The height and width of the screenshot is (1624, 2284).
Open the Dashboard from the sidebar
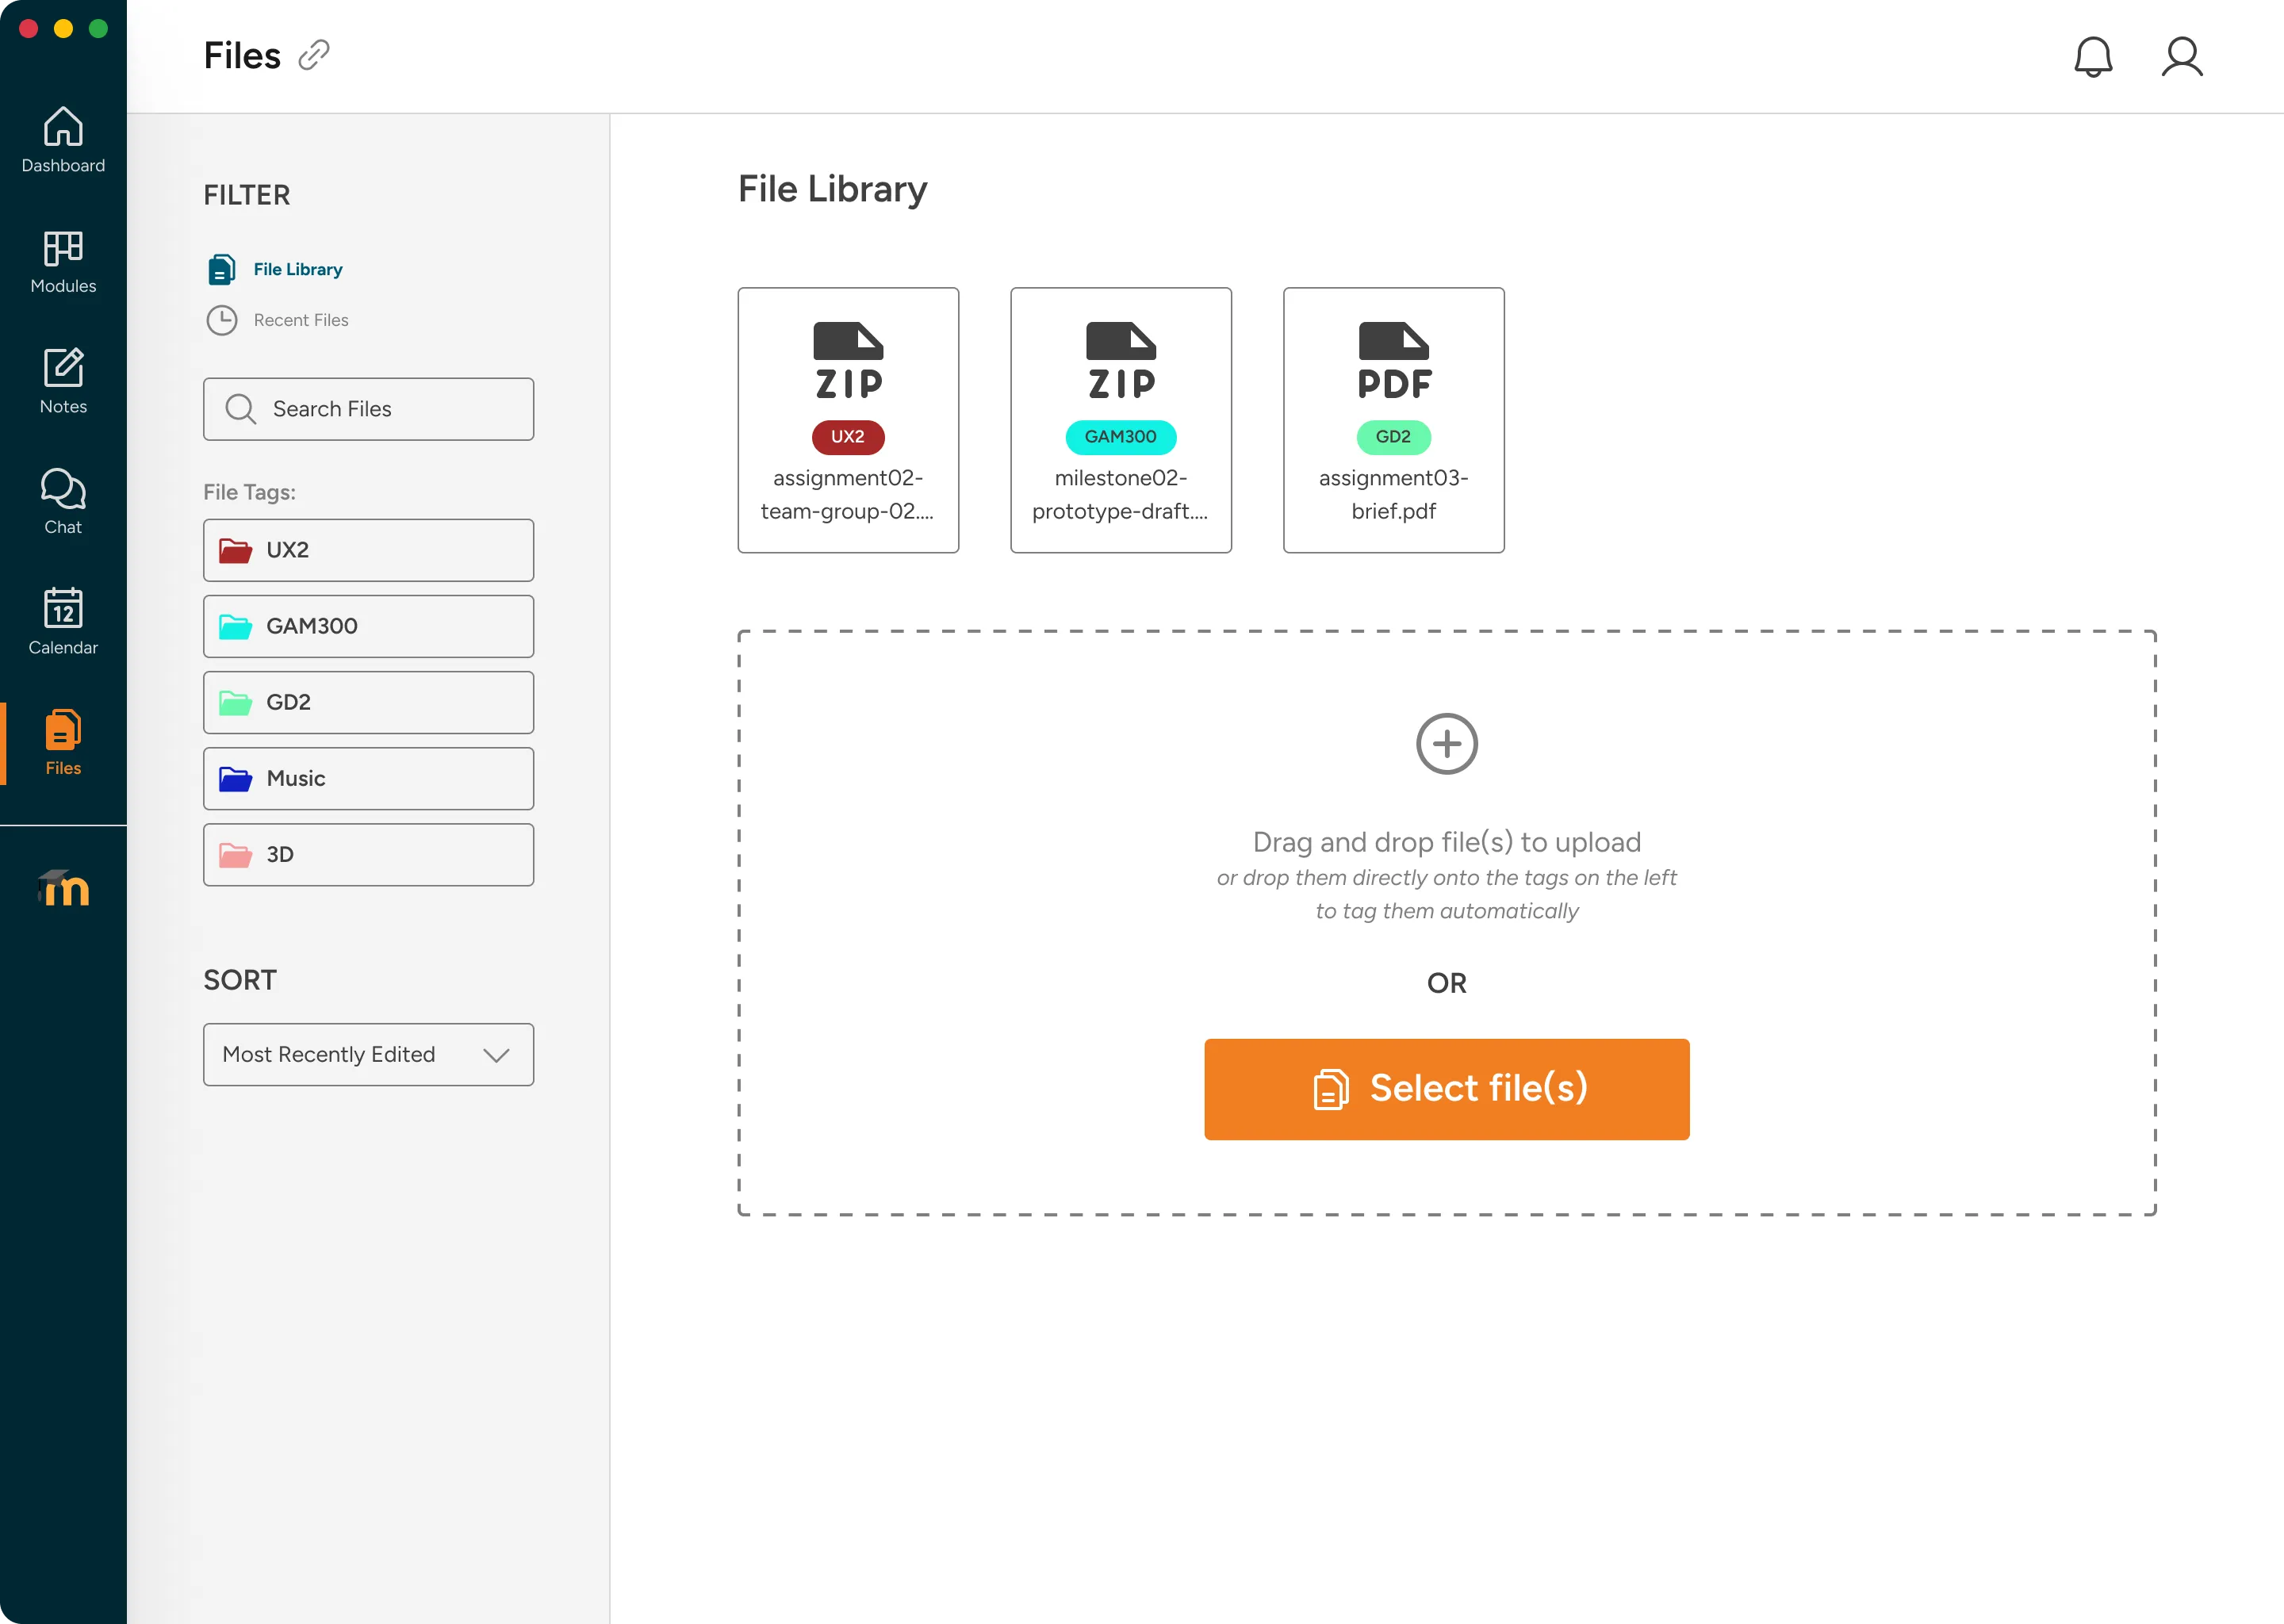63,140
